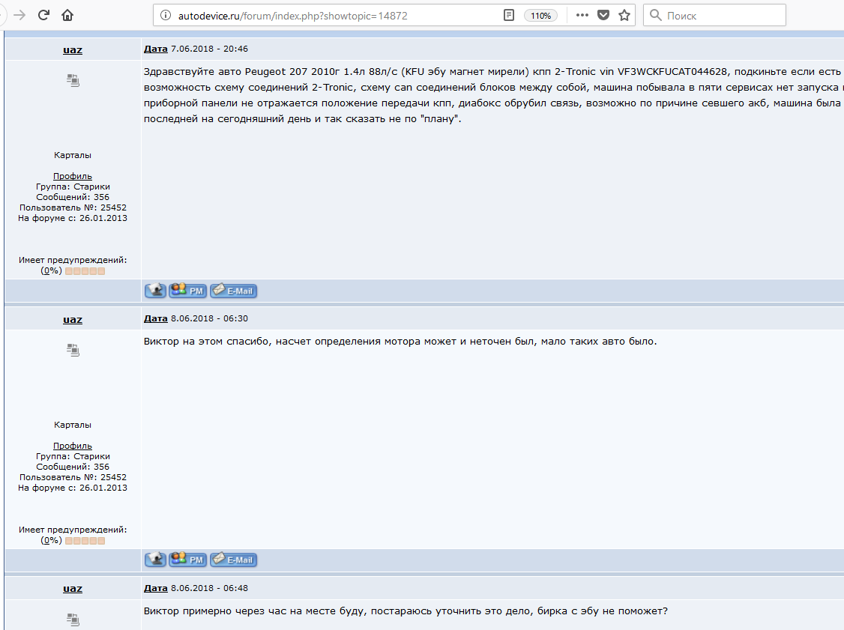Click "Группа: Старики" in the 06:30 post
This screenshot has height=630, width=844.
click(73, 456)
